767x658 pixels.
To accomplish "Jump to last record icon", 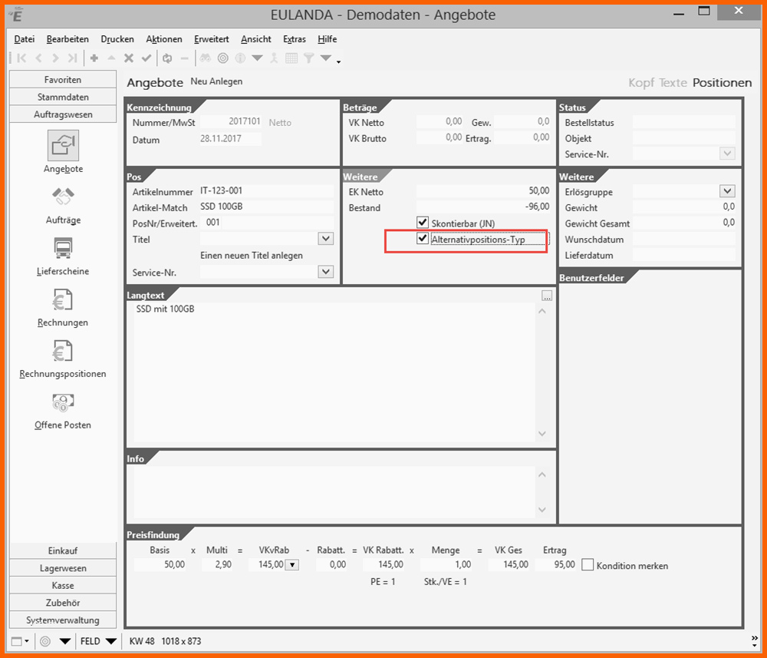I will pyautogui.click(x=72, y=58).
